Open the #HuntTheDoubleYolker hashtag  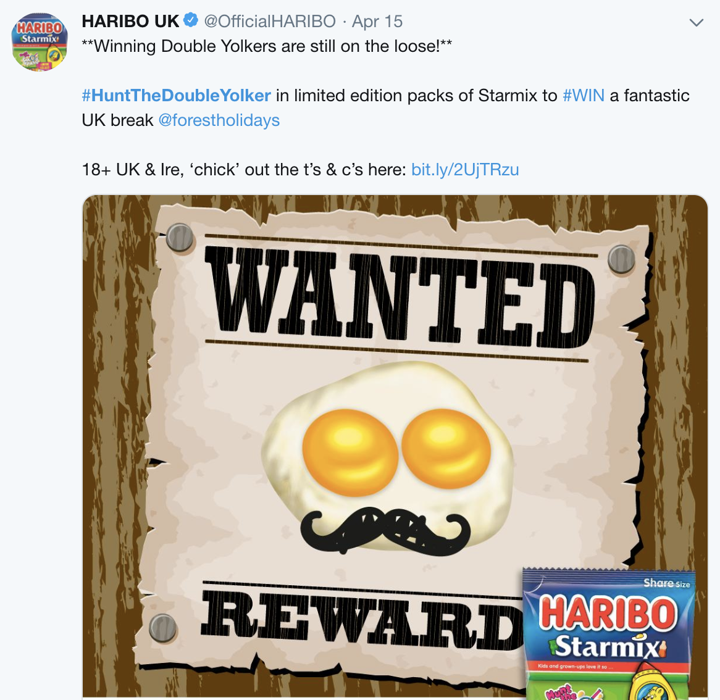pyautogui.click(x=177, y=96)
